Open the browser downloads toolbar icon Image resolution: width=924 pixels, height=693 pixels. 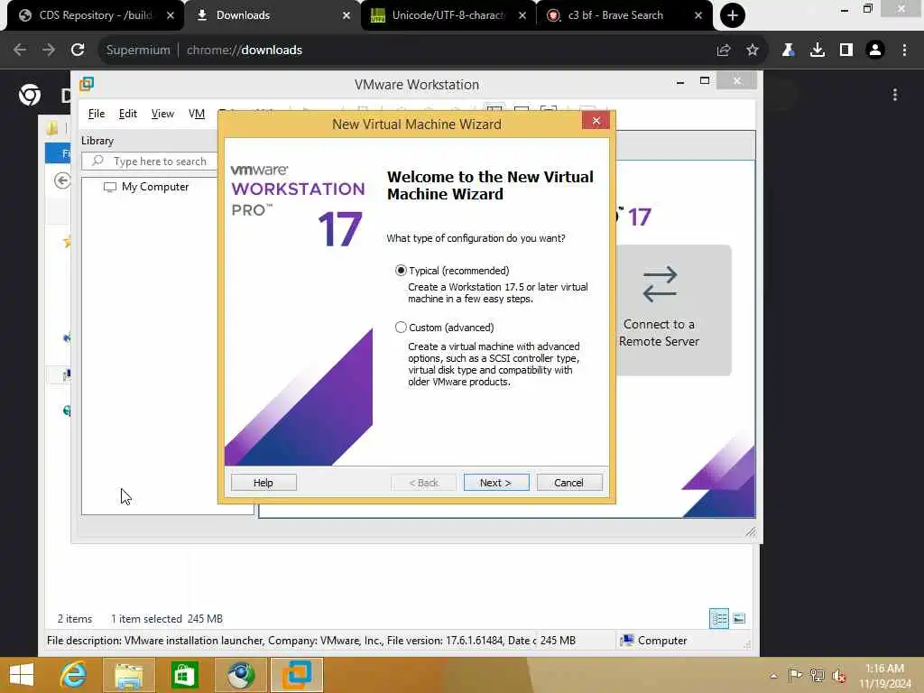pyautogui.click(x=818, y=51)
